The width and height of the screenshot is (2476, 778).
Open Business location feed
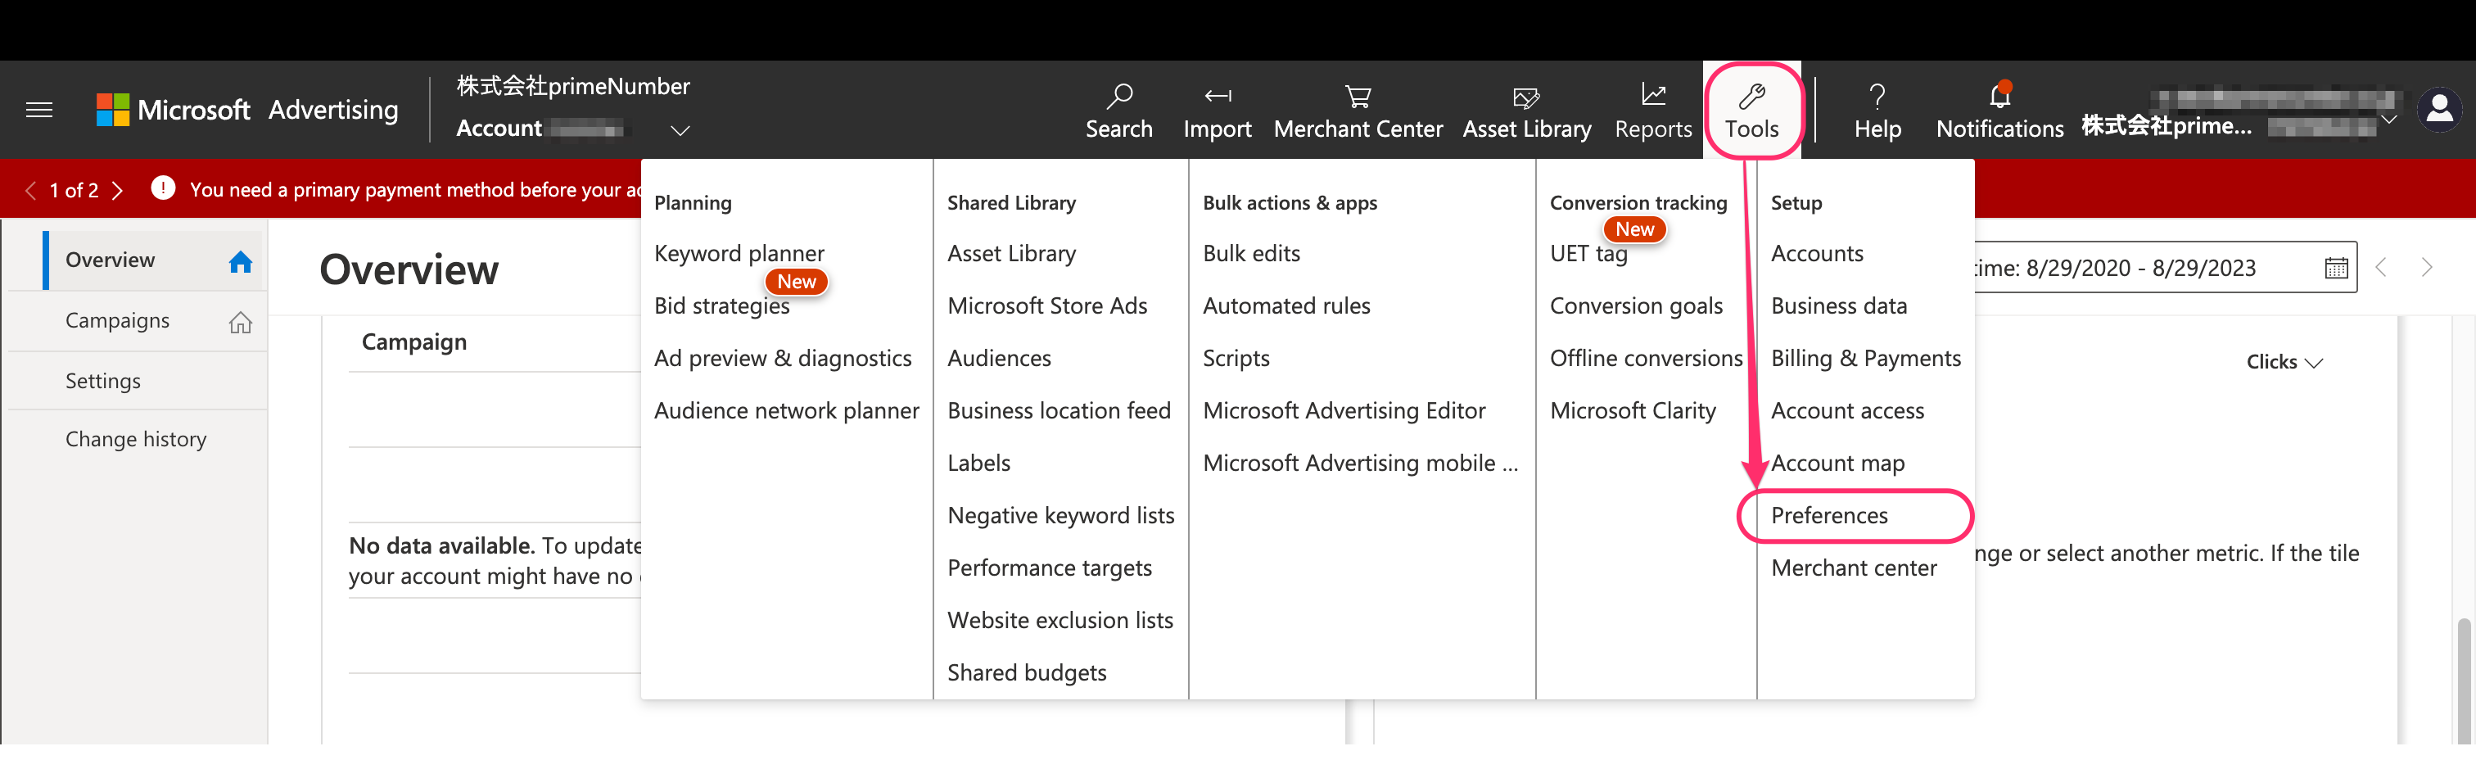coord(1058,410)
